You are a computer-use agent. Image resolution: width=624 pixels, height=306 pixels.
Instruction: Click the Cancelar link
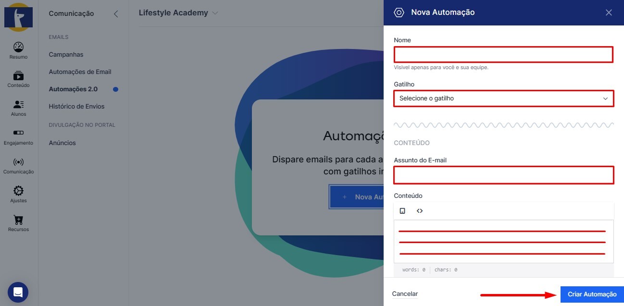click(405, 294)
